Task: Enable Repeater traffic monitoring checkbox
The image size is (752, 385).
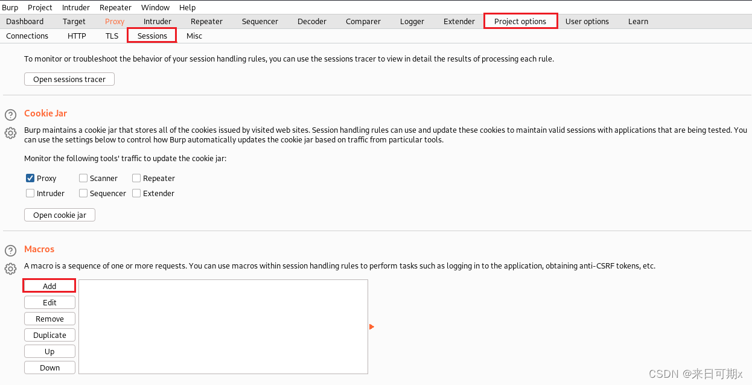Action: 136,178
